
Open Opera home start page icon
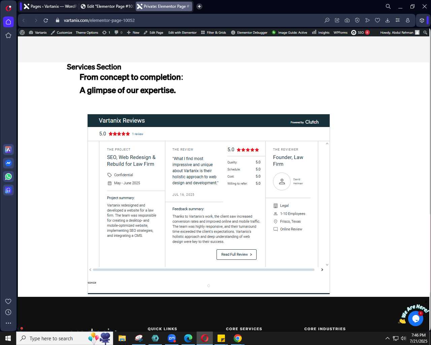8,22
